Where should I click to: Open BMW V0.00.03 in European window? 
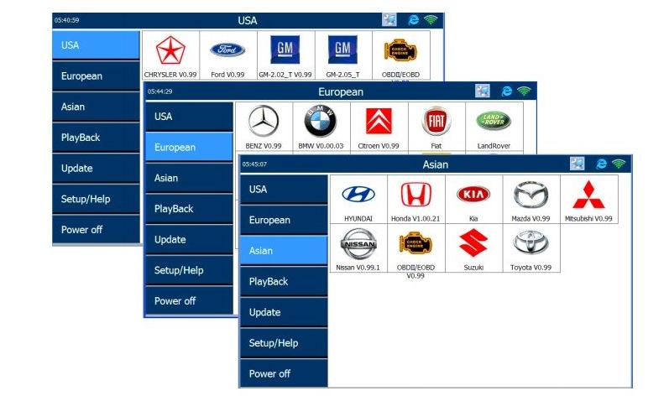coord(321,127)
